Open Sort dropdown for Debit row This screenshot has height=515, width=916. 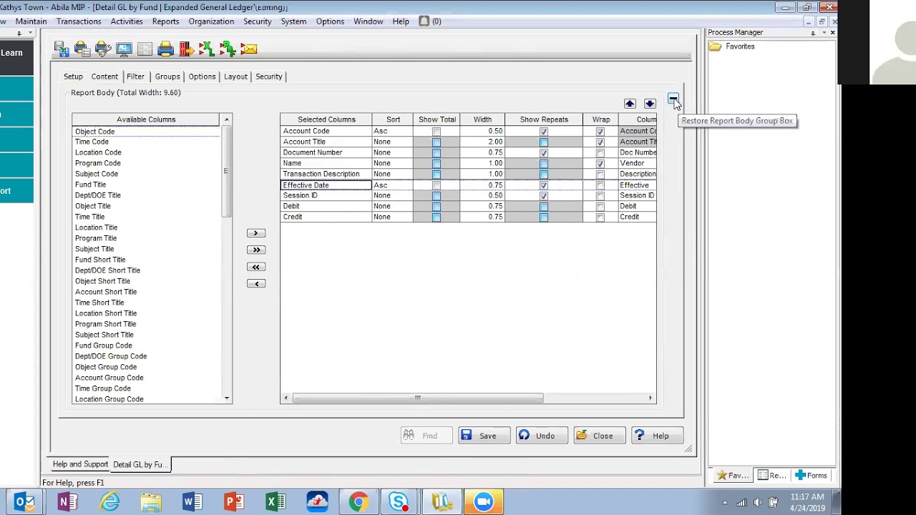pos(392,206)
